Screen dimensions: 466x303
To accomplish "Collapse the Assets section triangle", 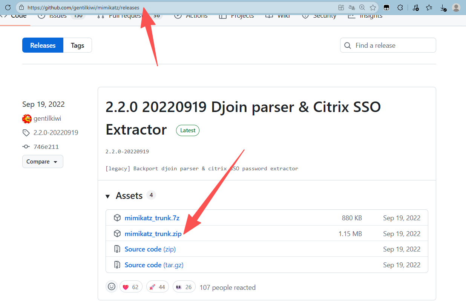I will [x=108, y=196].
